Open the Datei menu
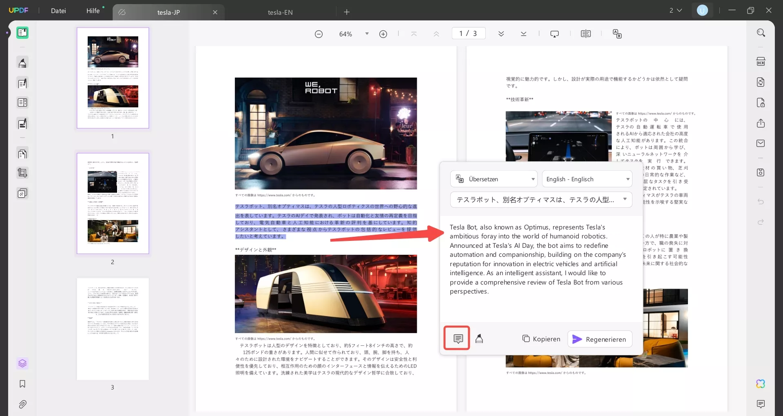The image size is (783, 416). point(58,11)
